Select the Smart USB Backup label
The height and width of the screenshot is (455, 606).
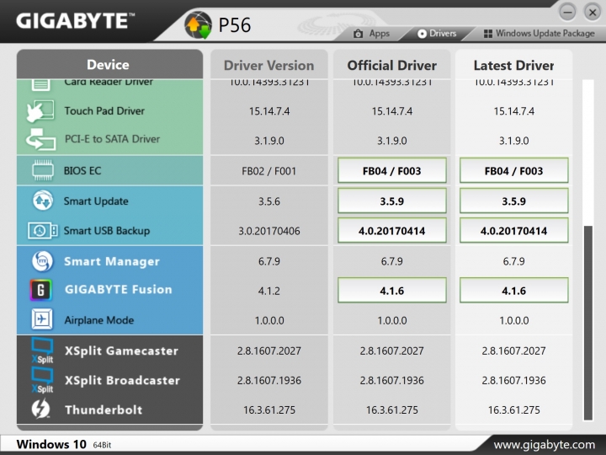tap(107, 231)
